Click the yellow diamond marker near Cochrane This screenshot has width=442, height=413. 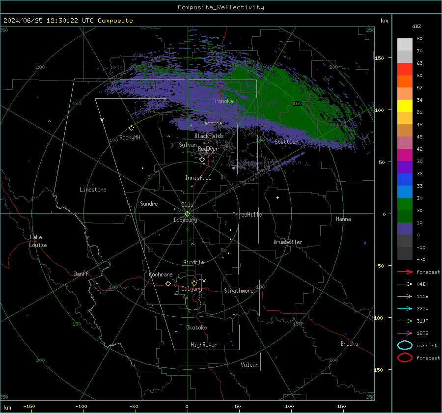pos(168,283)
